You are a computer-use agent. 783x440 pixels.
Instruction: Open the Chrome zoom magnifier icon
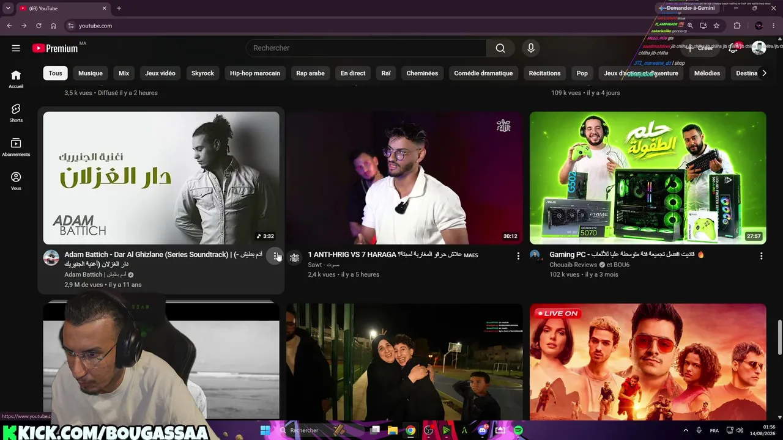coord(690,26)
